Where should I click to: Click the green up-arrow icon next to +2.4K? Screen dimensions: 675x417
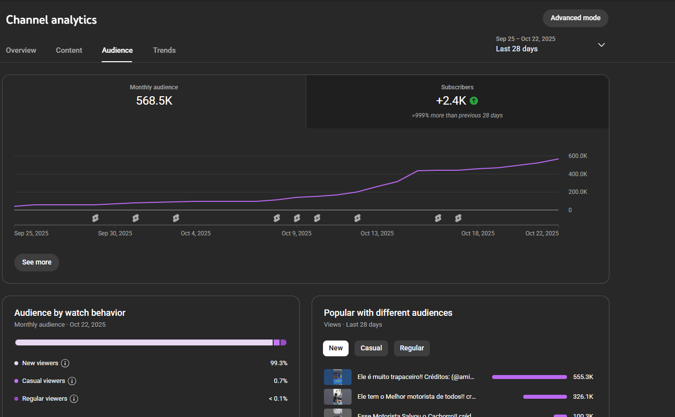pyautogui.click(x=474, y=101)
